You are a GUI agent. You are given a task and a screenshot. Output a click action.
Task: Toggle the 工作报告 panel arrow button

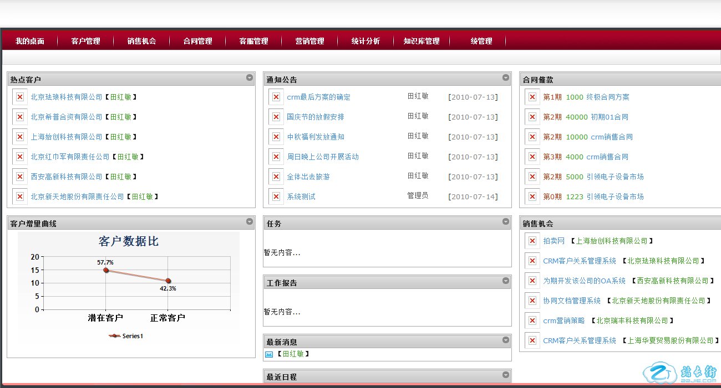click(x=506, y=281)
